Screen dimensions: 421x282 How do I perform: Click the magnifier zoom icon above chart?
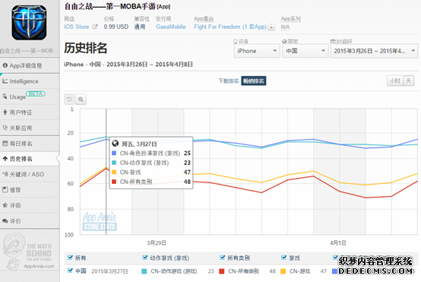point(81,100)
